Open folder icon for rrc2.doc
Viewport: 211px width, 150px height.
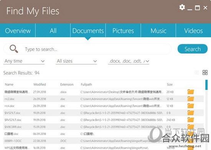[x=191, y=99]
